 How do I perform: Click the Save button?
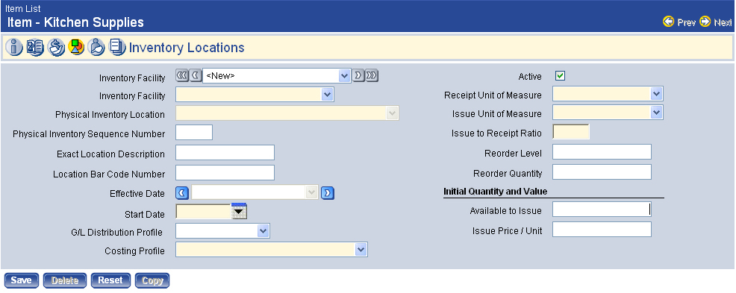[x=21, y=280]
